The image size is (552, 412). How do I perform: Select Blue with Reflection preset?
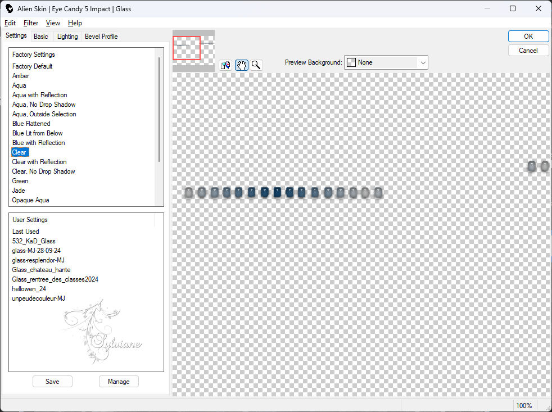38,142
